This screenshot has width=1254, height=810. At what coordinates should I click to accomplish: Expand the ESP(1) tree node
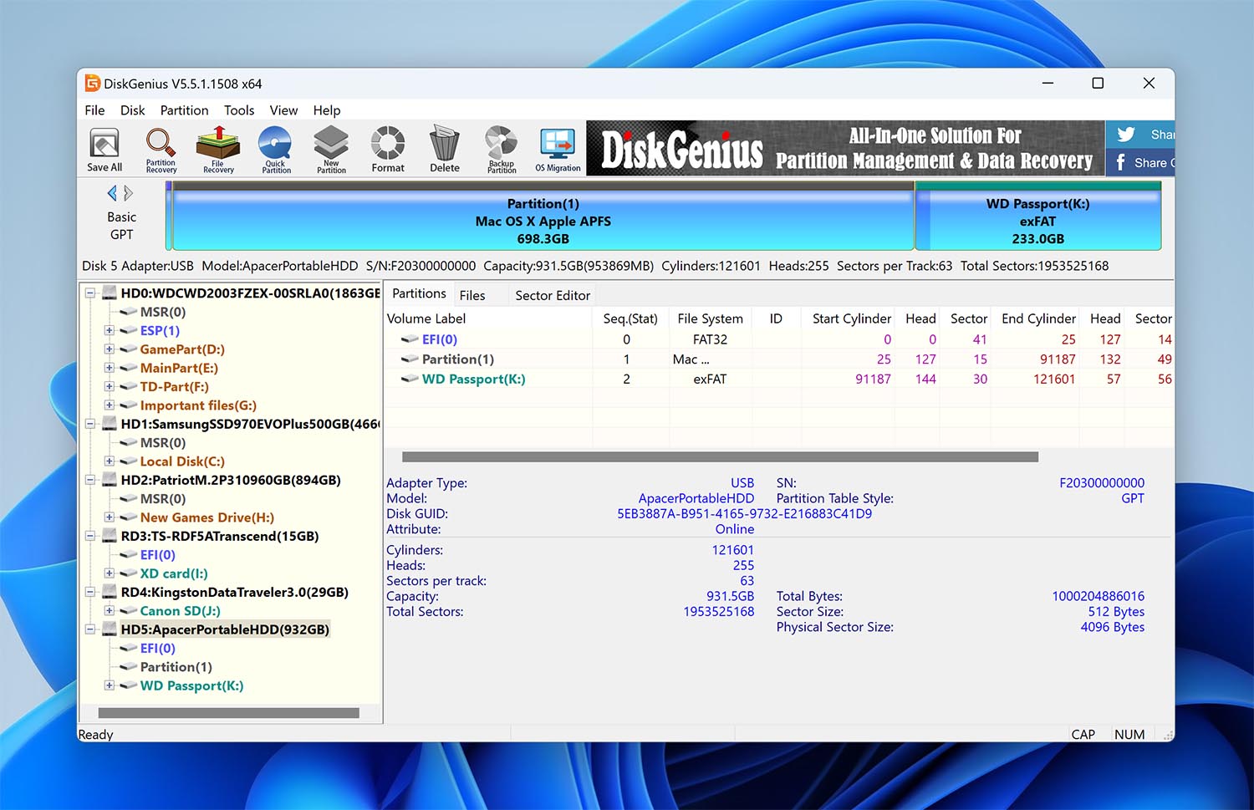pyautogui.click(x=110, y=330)
